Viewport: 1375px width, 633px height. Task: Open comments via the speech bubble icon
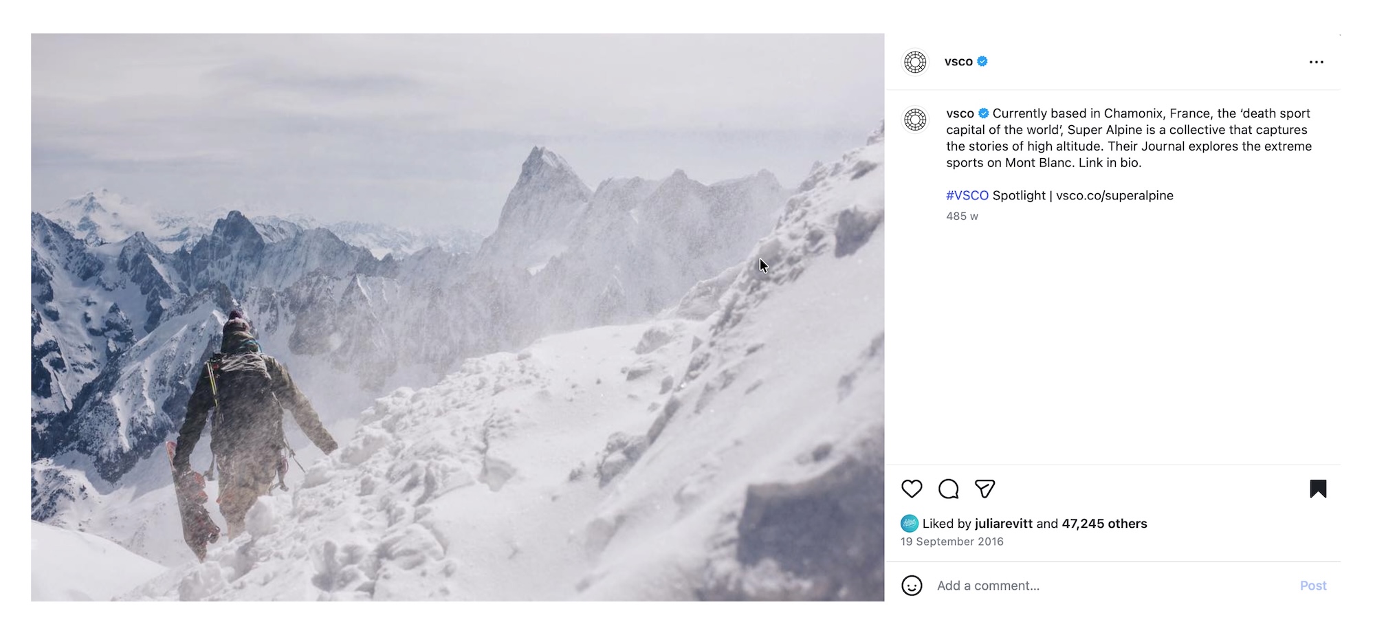pyautogui.click(x=949, y=489)
